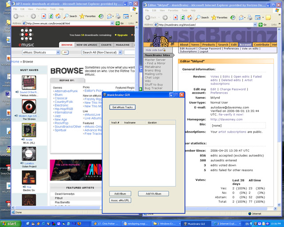The height and width of the screenshot is (227, 284).
Task: Click Add VA Album button
Action: click(154, 194)
